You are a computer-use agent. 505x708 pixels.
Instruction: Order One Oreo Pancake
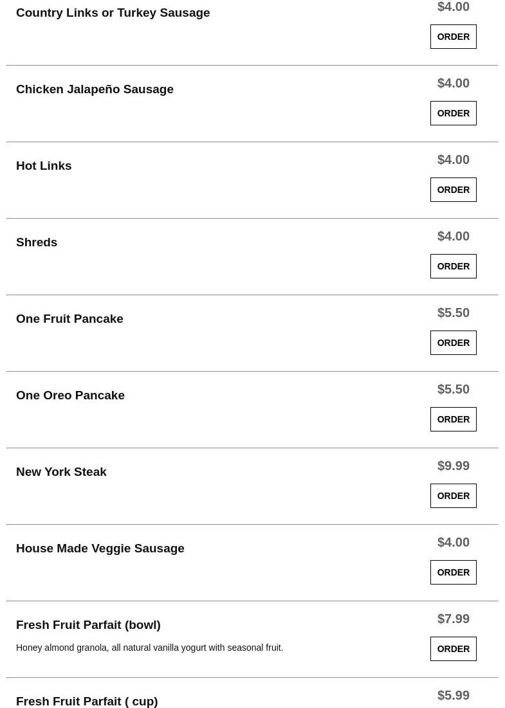(x=453, y=419)
